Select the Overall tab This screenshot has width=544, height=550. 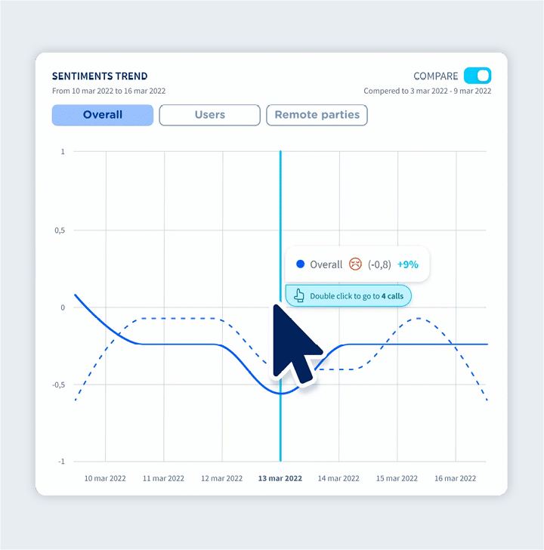click(103, 115)
